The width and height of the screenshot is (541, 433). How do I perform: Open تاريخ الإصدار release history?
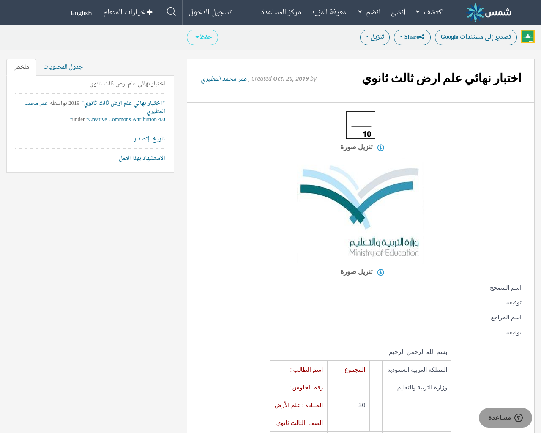(x=149, y=138)
